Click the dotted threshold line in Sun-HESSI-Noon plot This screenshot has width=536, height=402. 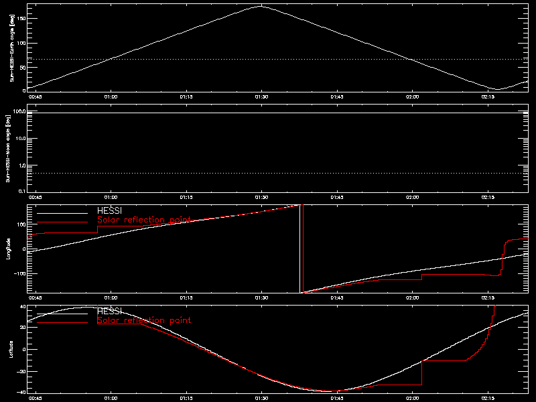pos(277,174)
